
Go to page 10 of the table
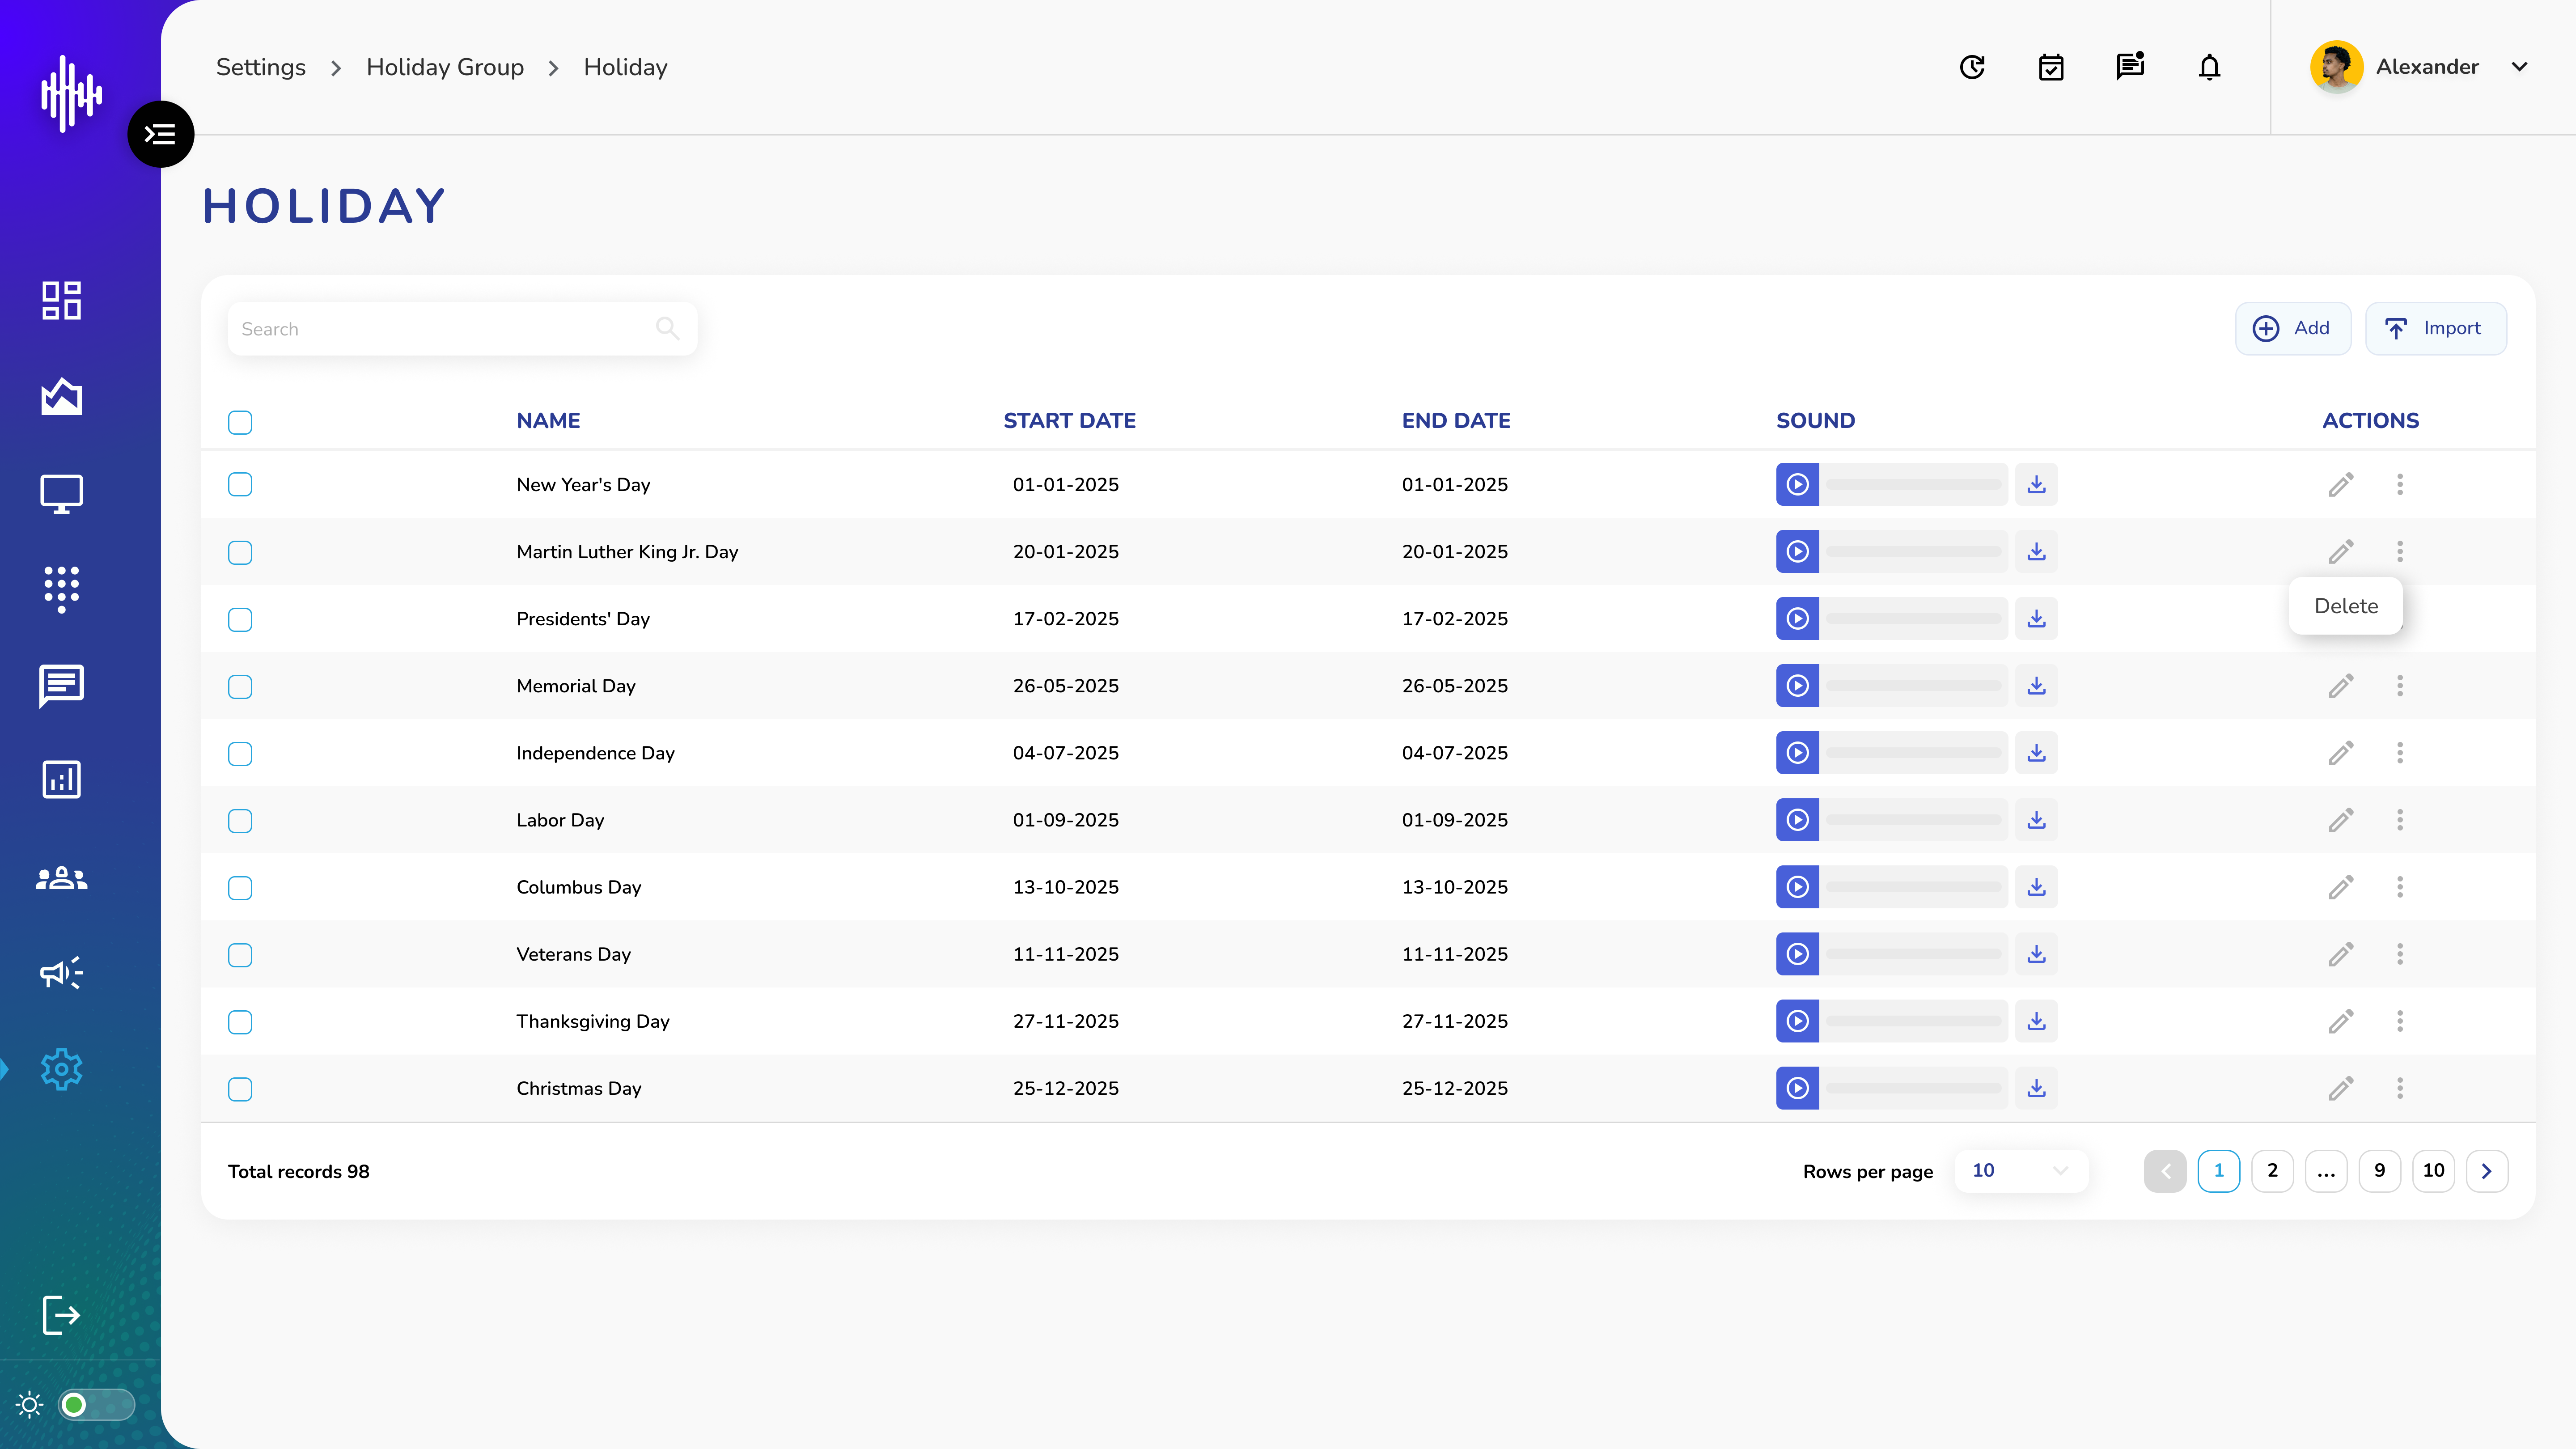tap(2433, 1170)
